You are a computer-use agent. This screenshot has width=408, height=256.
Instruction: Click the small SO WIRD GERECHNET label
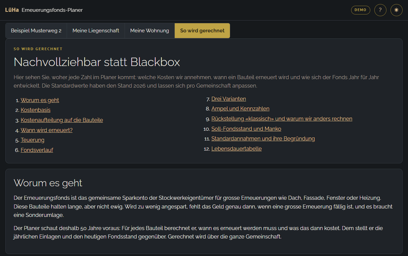[38, 49]
